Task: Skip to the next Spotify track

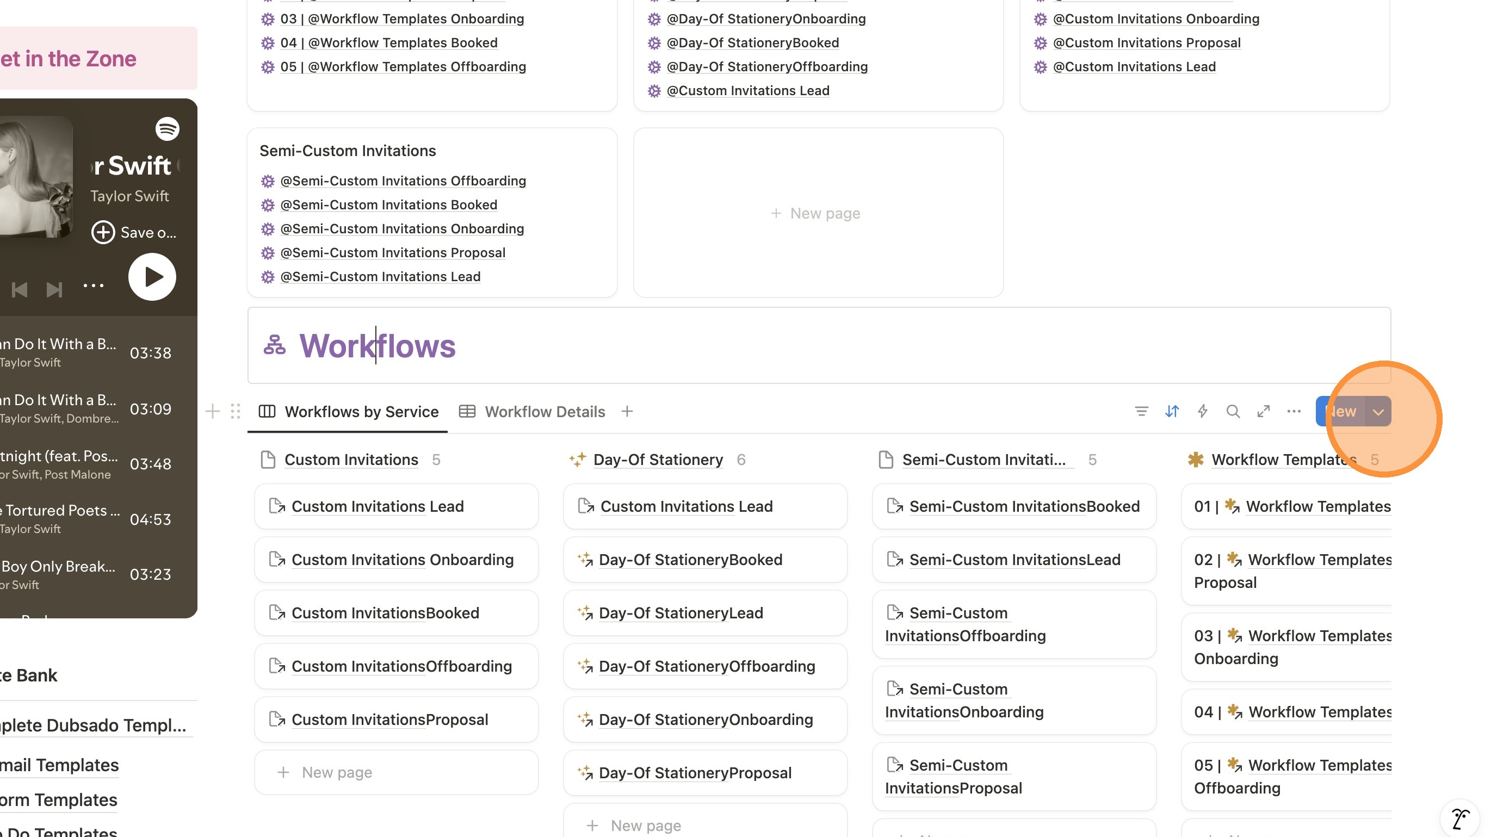Action: [54, 289]
